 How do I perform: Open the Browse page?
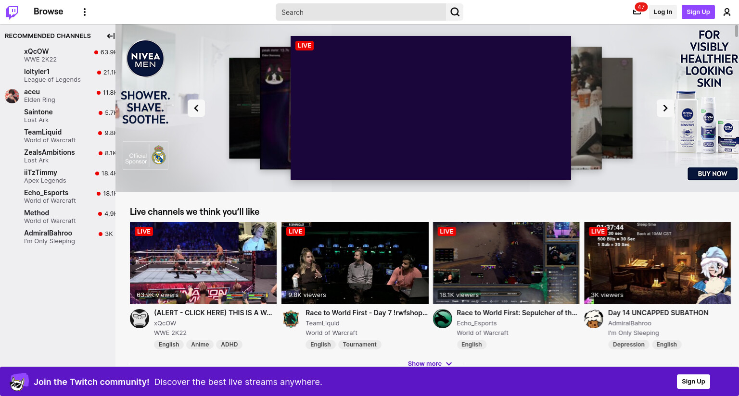pos(48,12)
